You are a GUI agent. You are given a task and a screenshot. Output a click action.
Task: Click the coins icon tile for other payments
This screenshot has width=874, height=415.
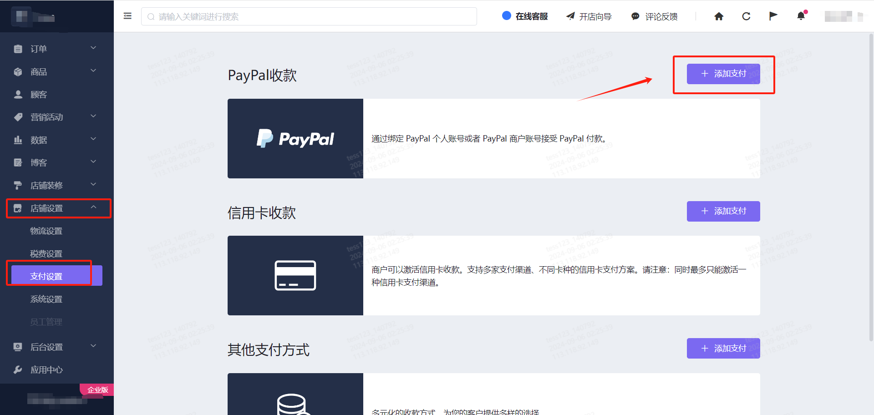[x=295, y=394]
